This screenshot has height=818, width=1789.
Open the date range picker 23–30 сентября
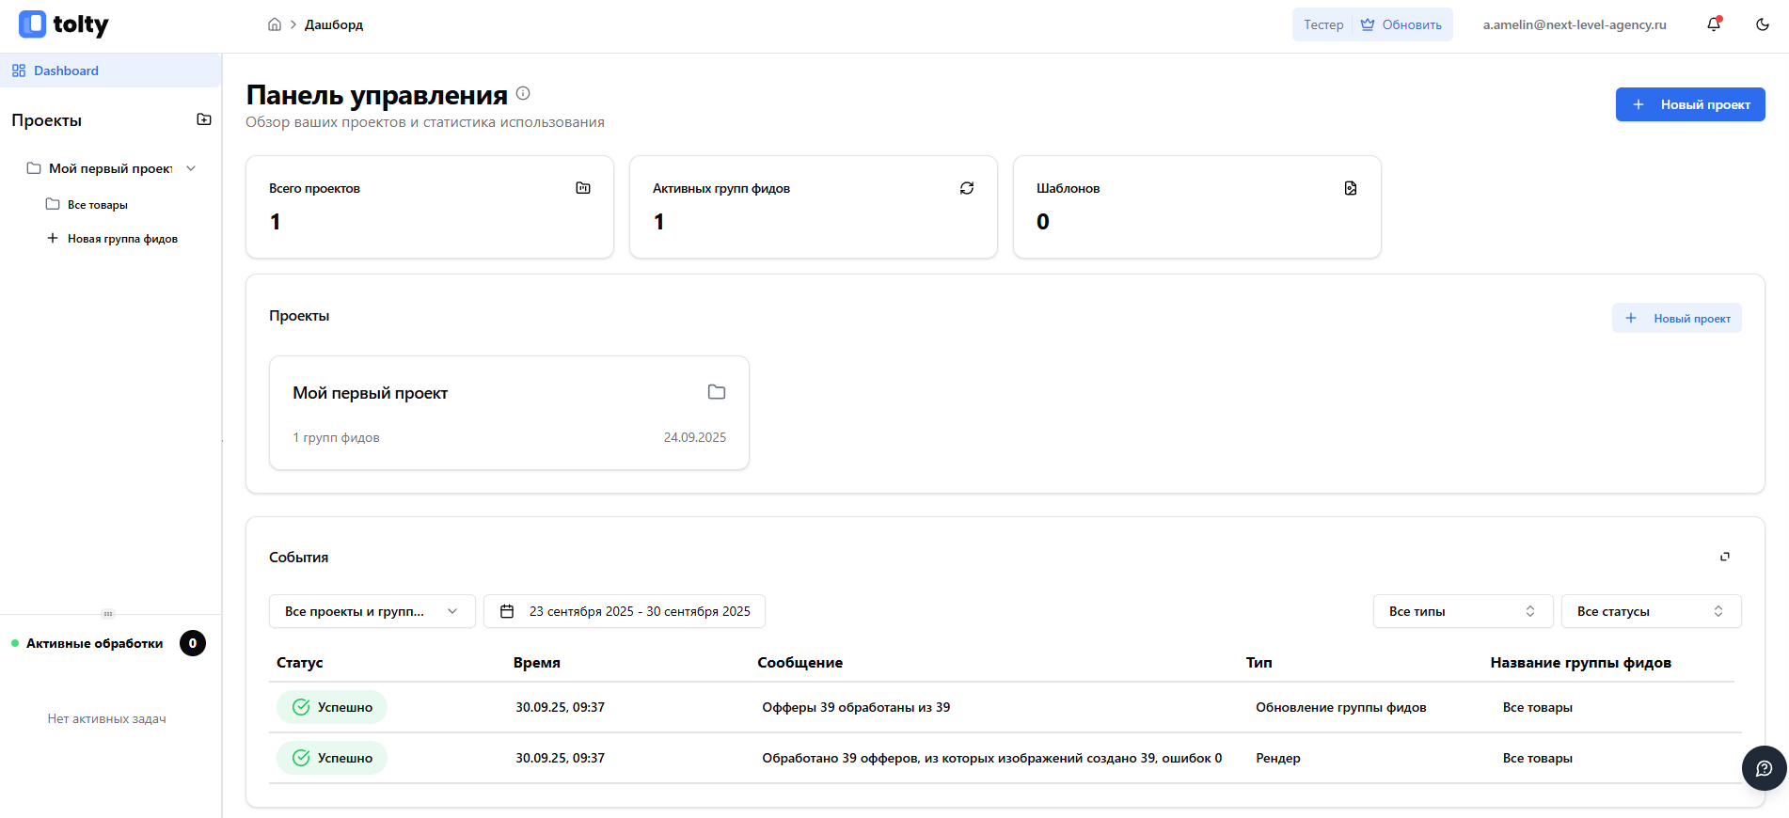point(625,611)
